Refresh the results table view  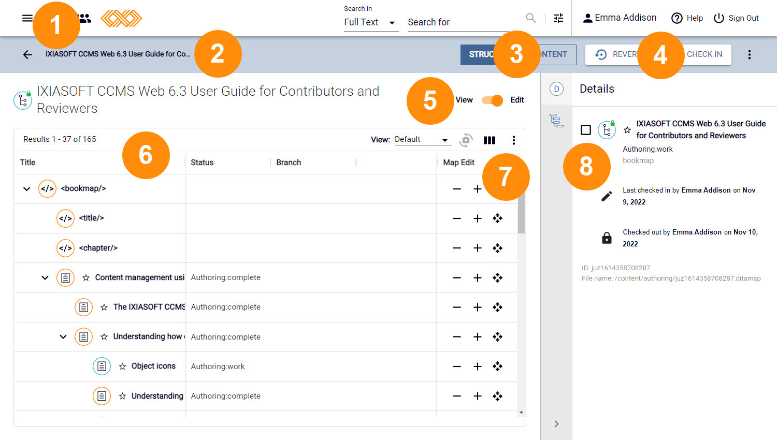[466, 140]
